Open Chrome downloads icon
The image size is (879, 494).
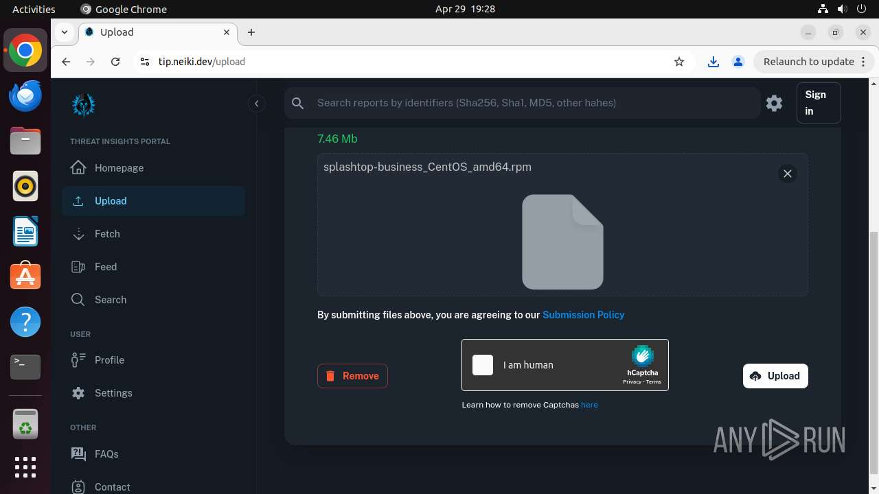click(x=714, y=62)
